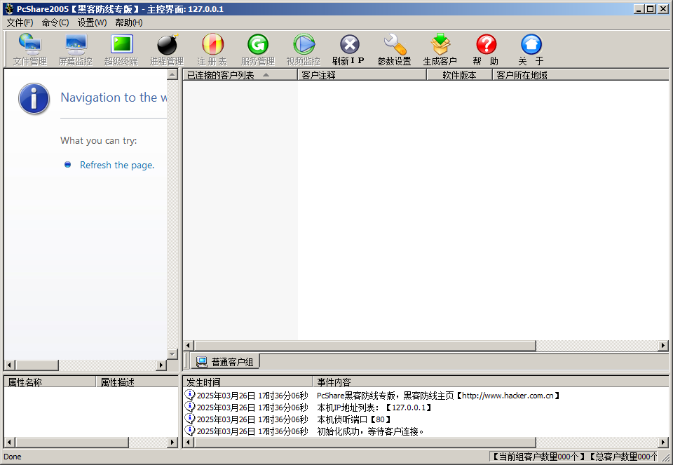673x465 pixels.
Task: Click the 发生时间 column header in log
Action: 203,382
